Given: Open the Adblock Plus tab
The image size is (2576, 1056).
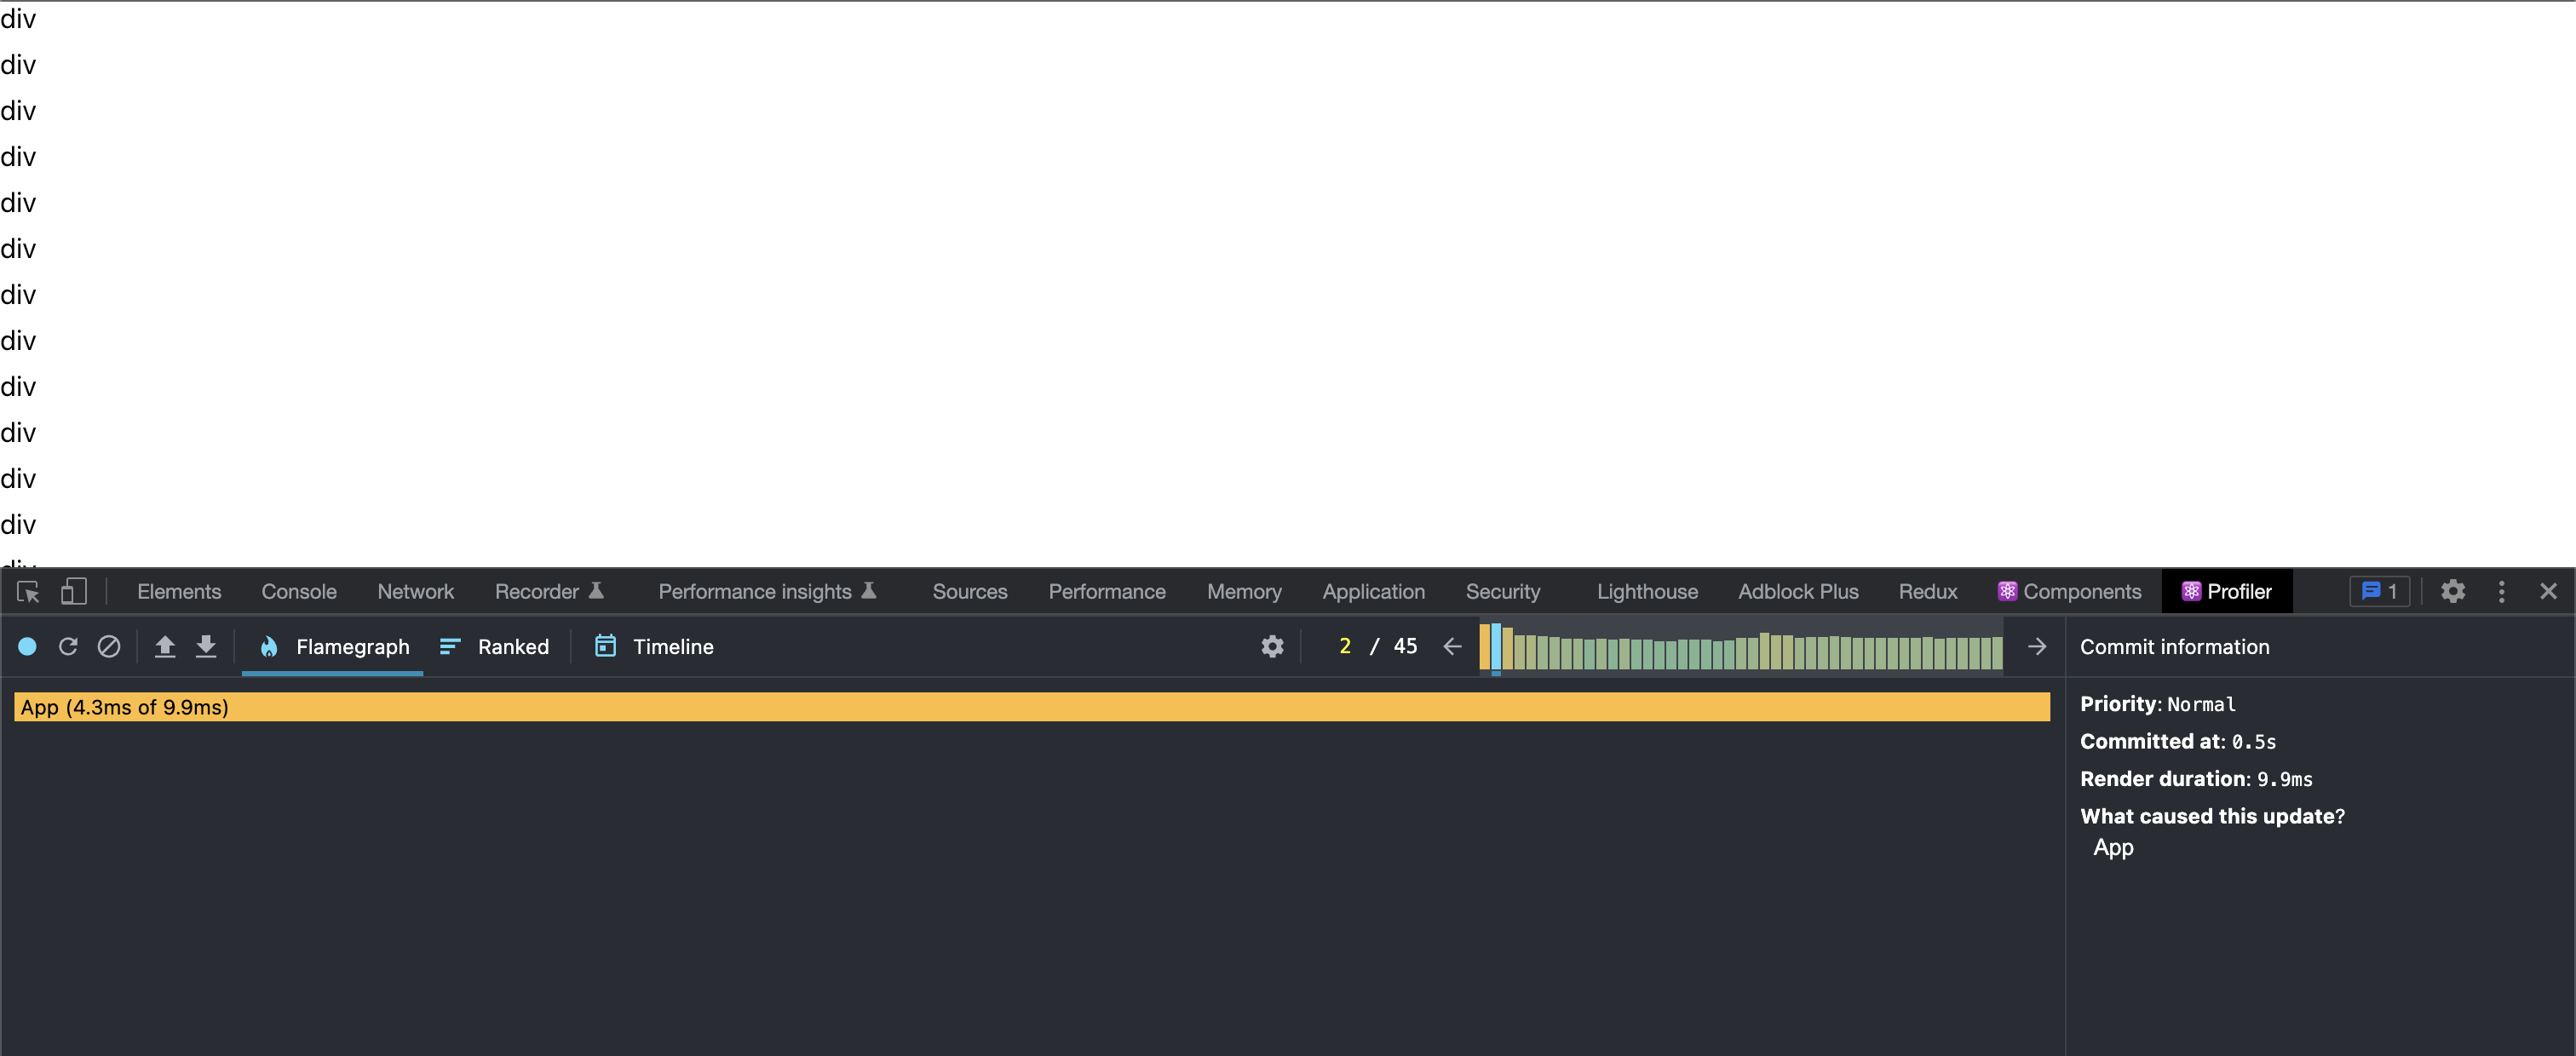Looking at the screenshot, I should 1798,592.
